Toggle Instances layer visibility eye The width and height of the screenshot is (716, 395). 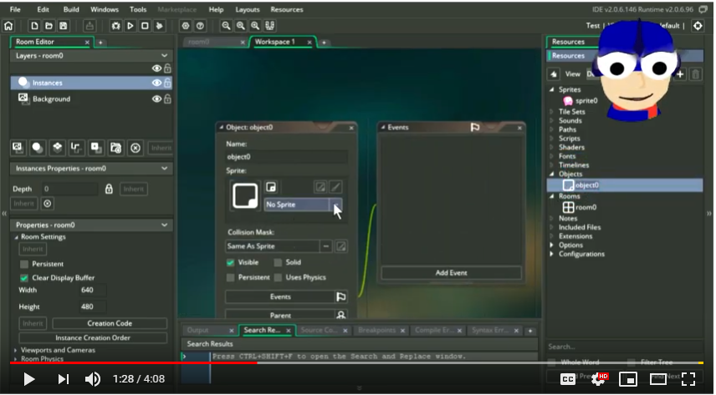156,83
